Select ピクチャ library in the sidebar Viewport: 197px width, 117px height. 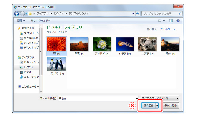27,67
